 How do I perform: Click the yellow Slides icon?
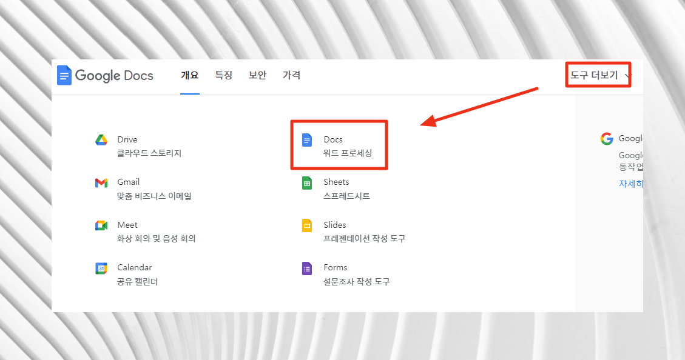307,225
